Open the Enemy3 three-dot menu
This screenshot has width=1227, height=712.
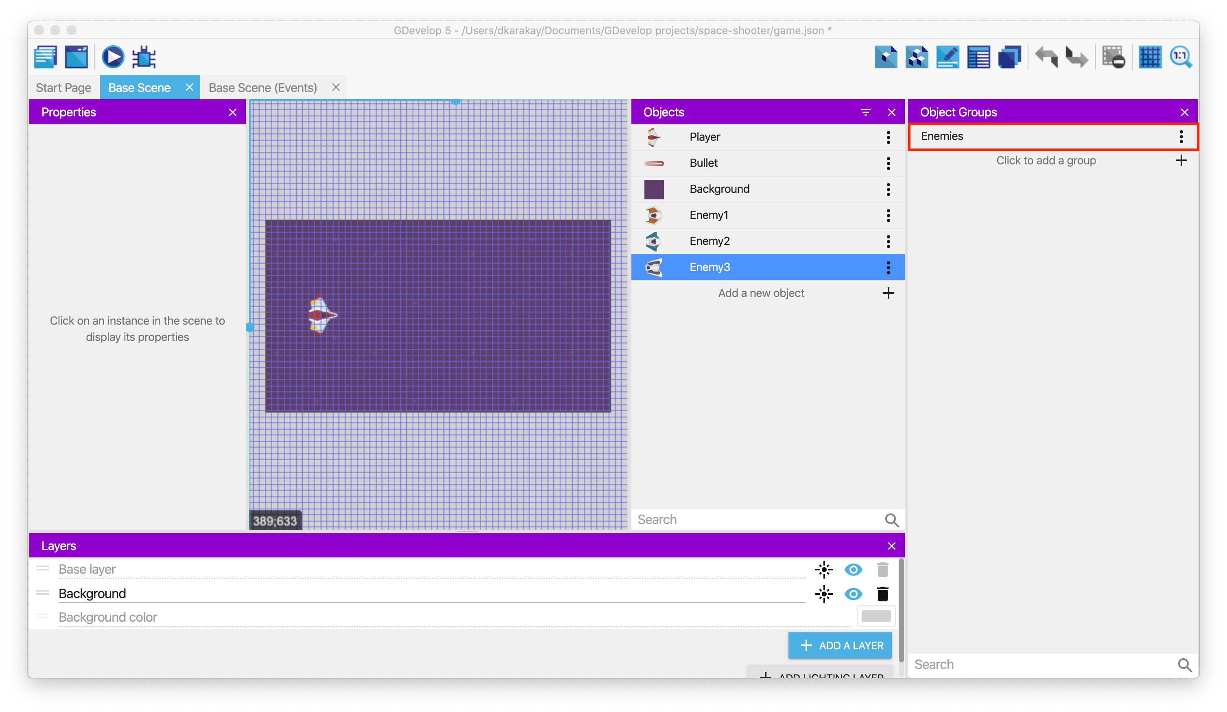(x=888, y=267)
